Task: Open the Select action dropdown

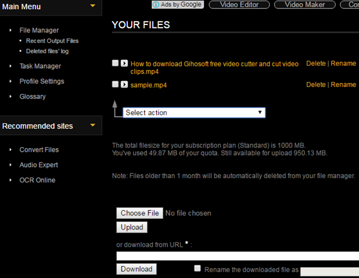Action: 194,112
